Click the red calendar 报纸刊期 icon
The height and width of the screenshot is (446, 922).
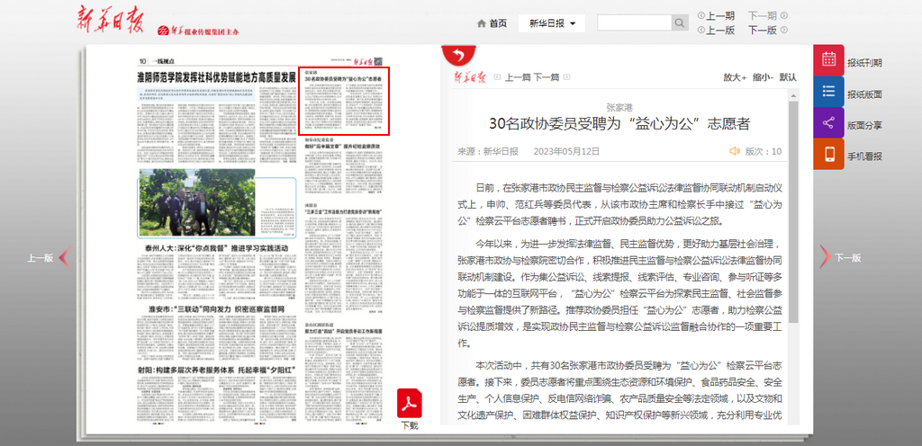coord(828,61)
